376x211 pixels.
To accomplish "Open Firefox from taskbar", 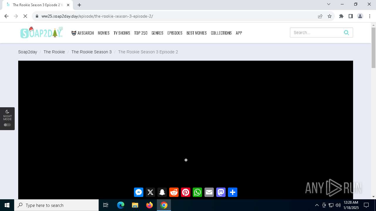I will (x=150, y=205).
